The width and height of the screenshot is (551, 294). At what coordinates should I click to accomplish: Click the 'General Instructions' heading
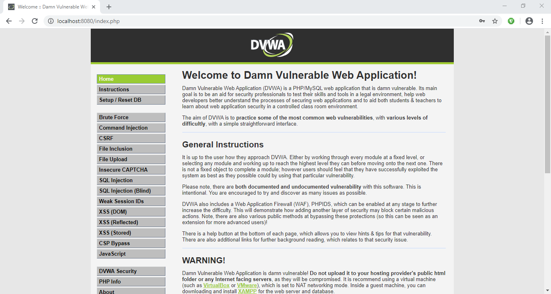pyautogui.click(x=223, y=145)
